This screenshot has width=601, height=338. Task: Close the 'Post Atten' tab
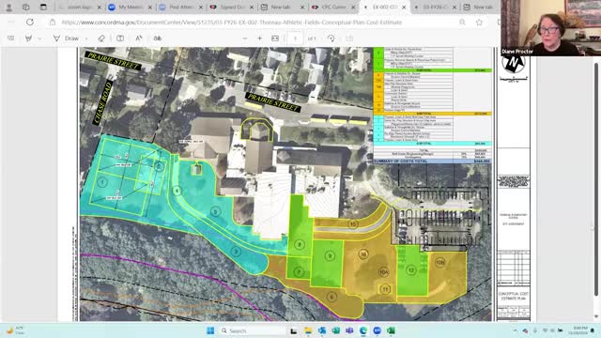click(x=200, y=8)
